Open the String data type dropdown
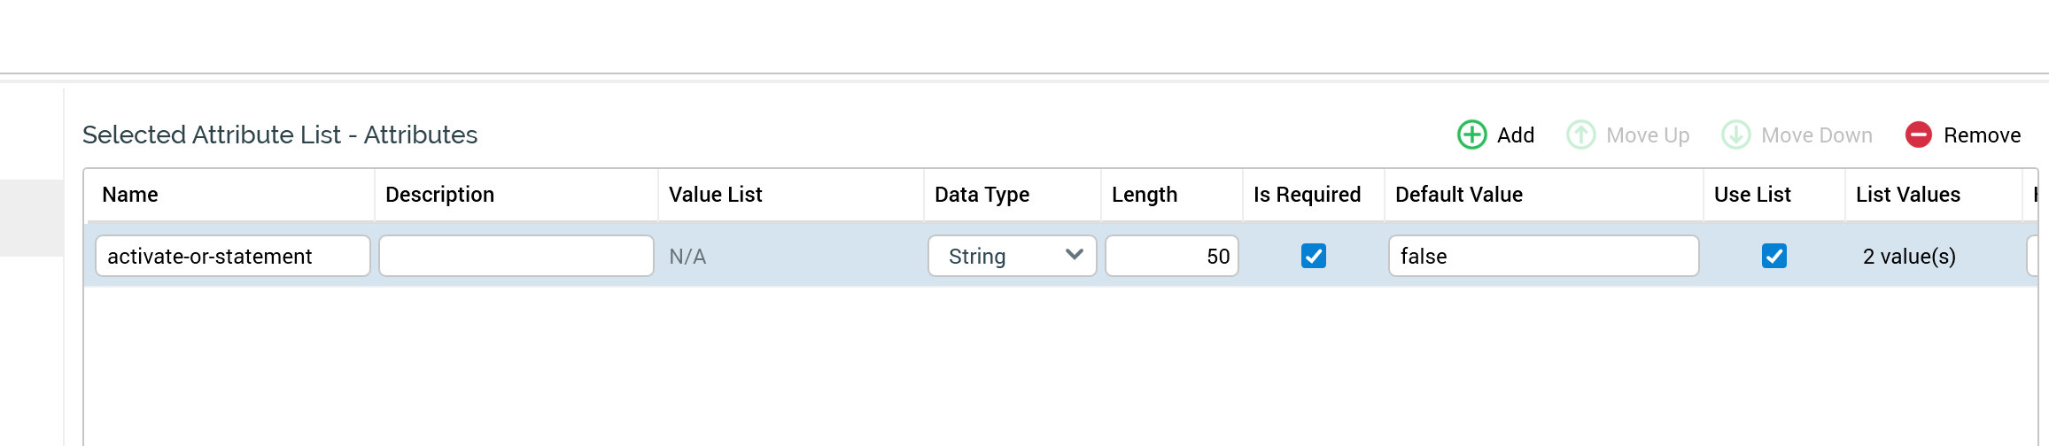2049x446 pixels. coord(1012,256)
